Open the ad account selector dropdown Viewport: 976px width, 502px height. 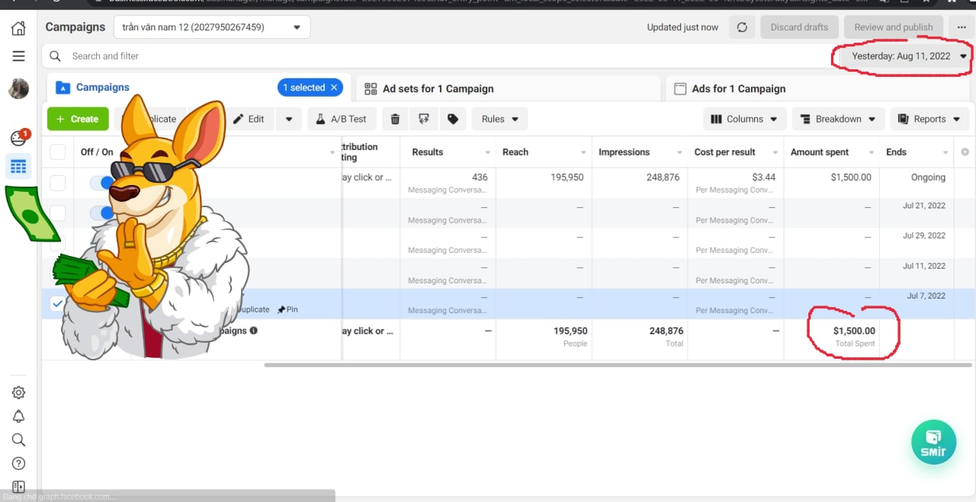click(211, 27)
